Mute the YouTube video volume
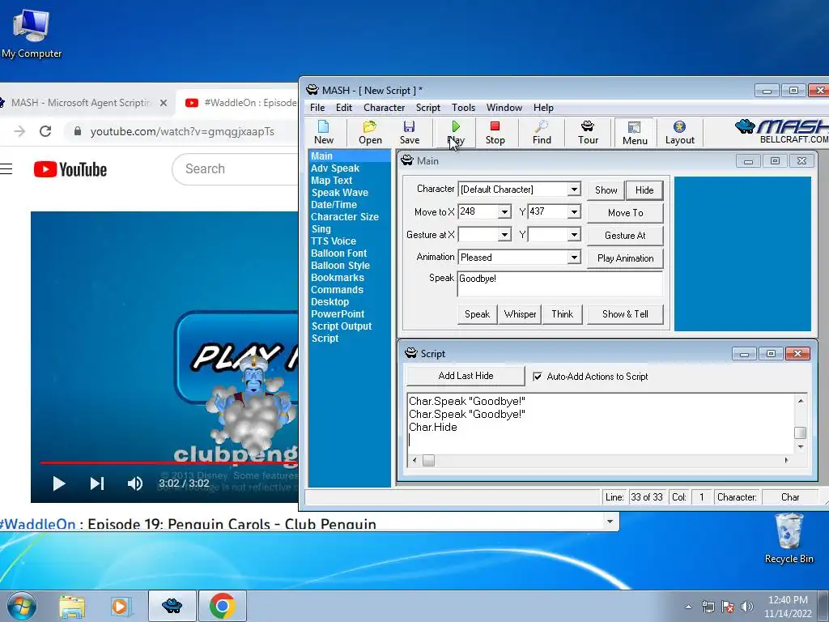829x622 pixels. click(135, 484)
